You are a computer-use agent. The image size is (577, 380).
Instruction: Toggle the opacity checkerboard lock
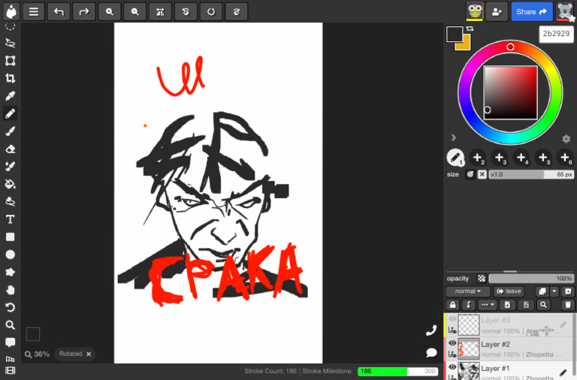482,278
